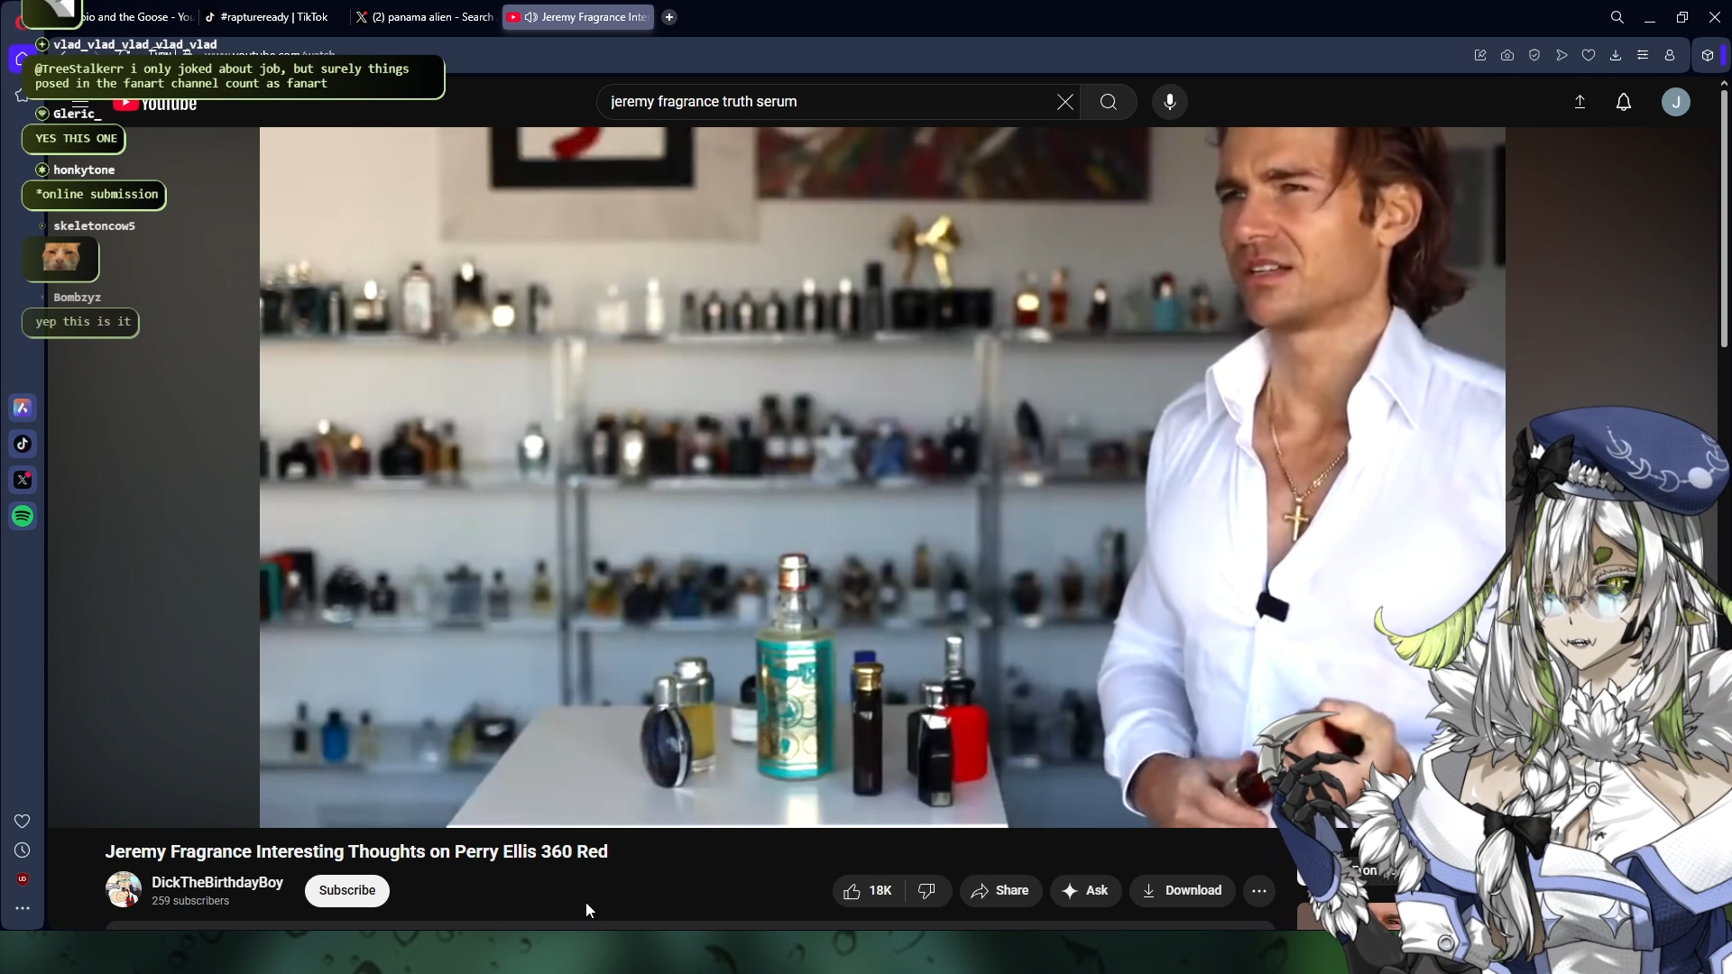Image resolution: width=1732 pixels, height=974 pixels.
Task: Click the send/flow arrow icon in address bar
Action: click(x=1562, y=55)
